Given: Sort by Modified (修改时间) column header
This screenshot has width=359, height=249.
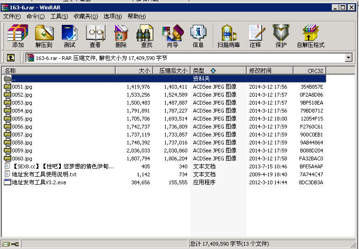Looking at the screenshot, I should tap(270, 70).
